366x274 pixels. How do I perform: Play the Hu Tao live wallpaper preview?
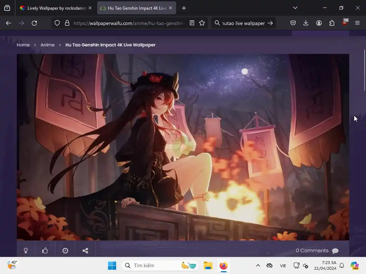point(183,147)
